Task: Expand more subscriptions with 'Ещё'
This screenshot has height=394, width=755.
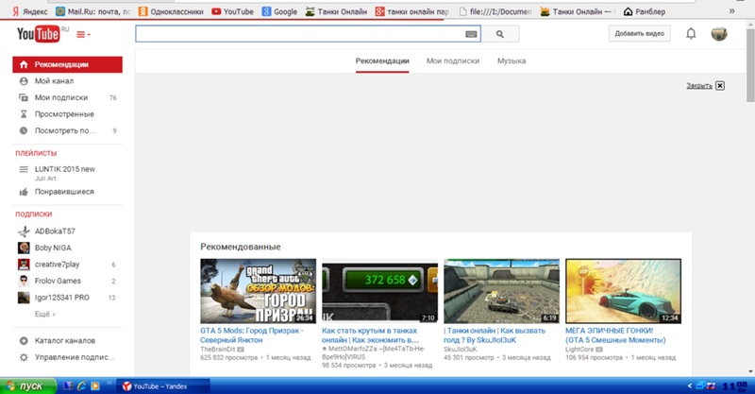Action: (x=44, y=314)
